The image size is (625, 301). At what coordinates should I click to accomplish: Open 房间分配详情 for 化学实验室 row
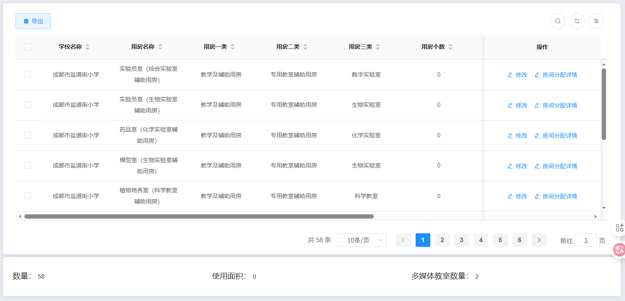pyautogui.click(x=556, y=135)
